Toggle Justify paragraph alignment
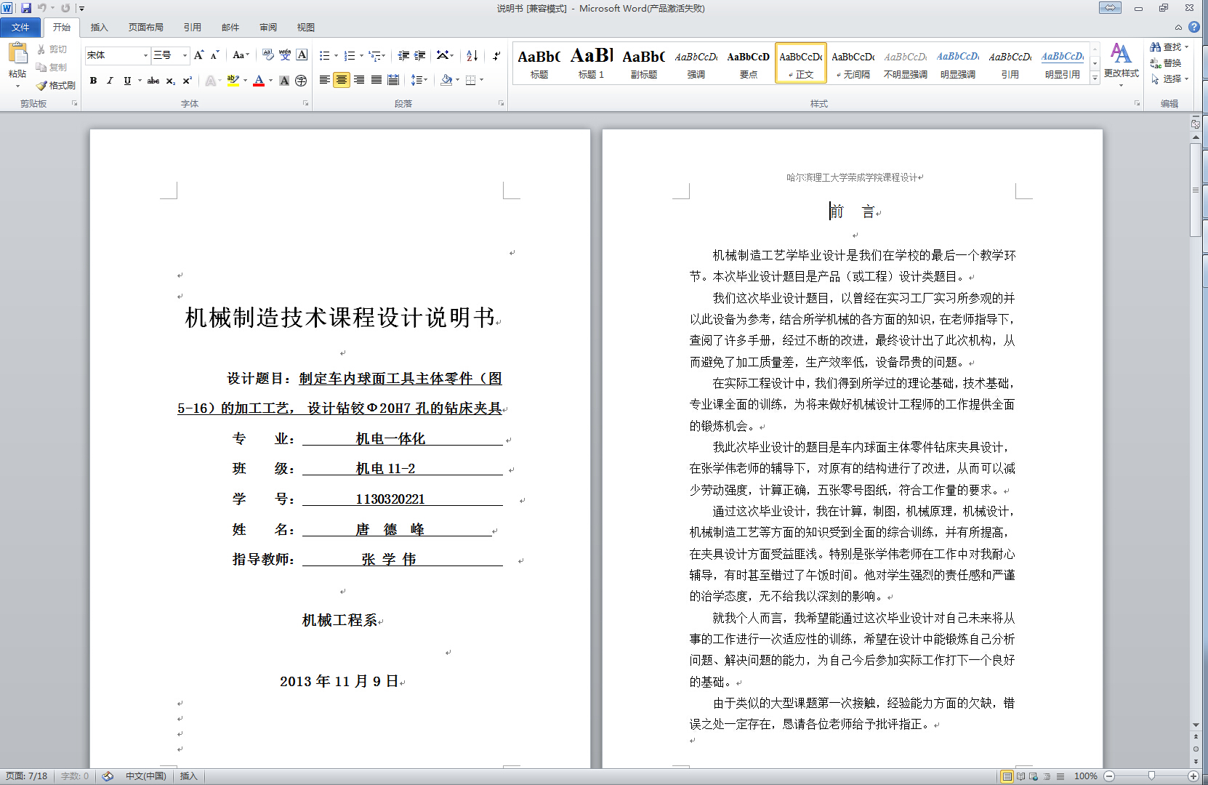 pyautogui.click(x=377, y=80)
